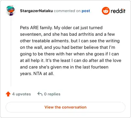The width and height of the screenshot is (131, 118).
Task: Click the orange upvote arrow icon
Action: pyautogui.click(x=8, y=94)
